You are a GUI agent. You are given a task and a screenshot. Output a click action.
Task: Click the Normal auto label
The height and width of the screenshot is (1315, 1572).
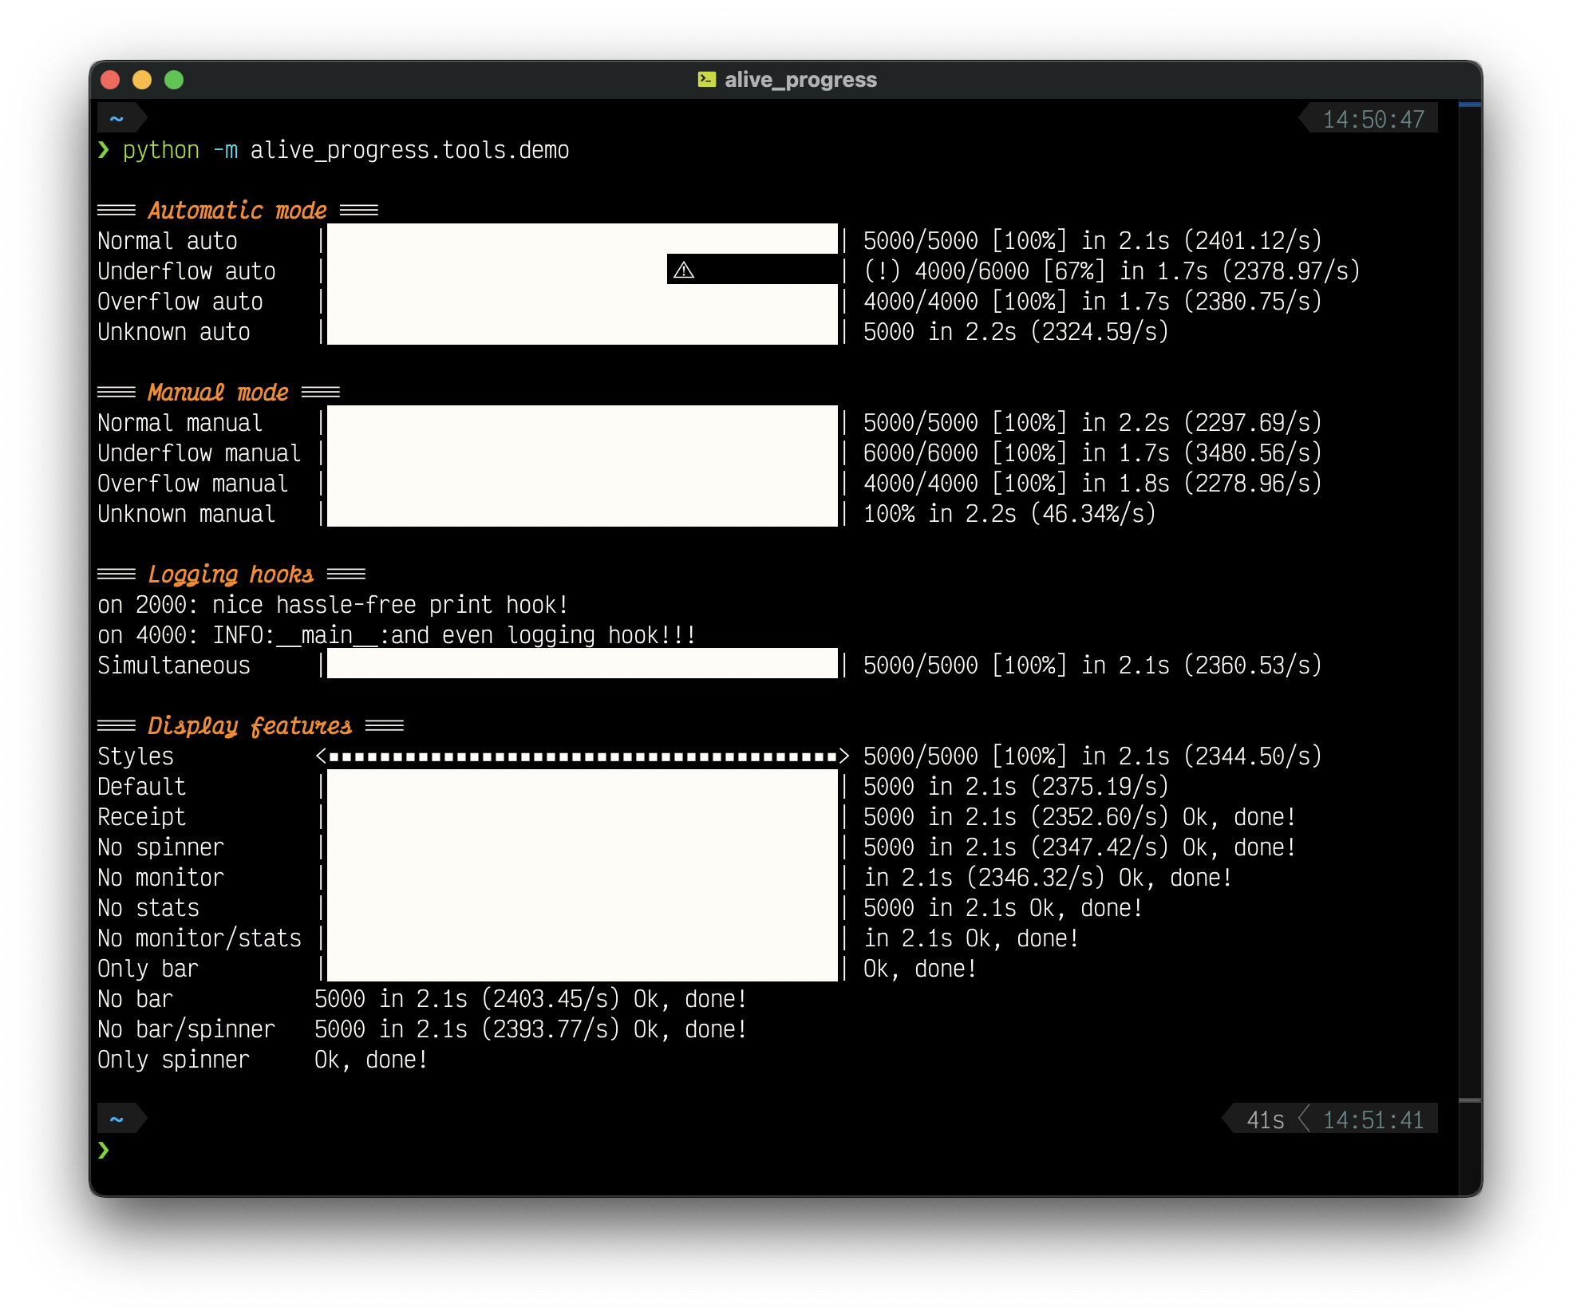click(x=168, y=241)
